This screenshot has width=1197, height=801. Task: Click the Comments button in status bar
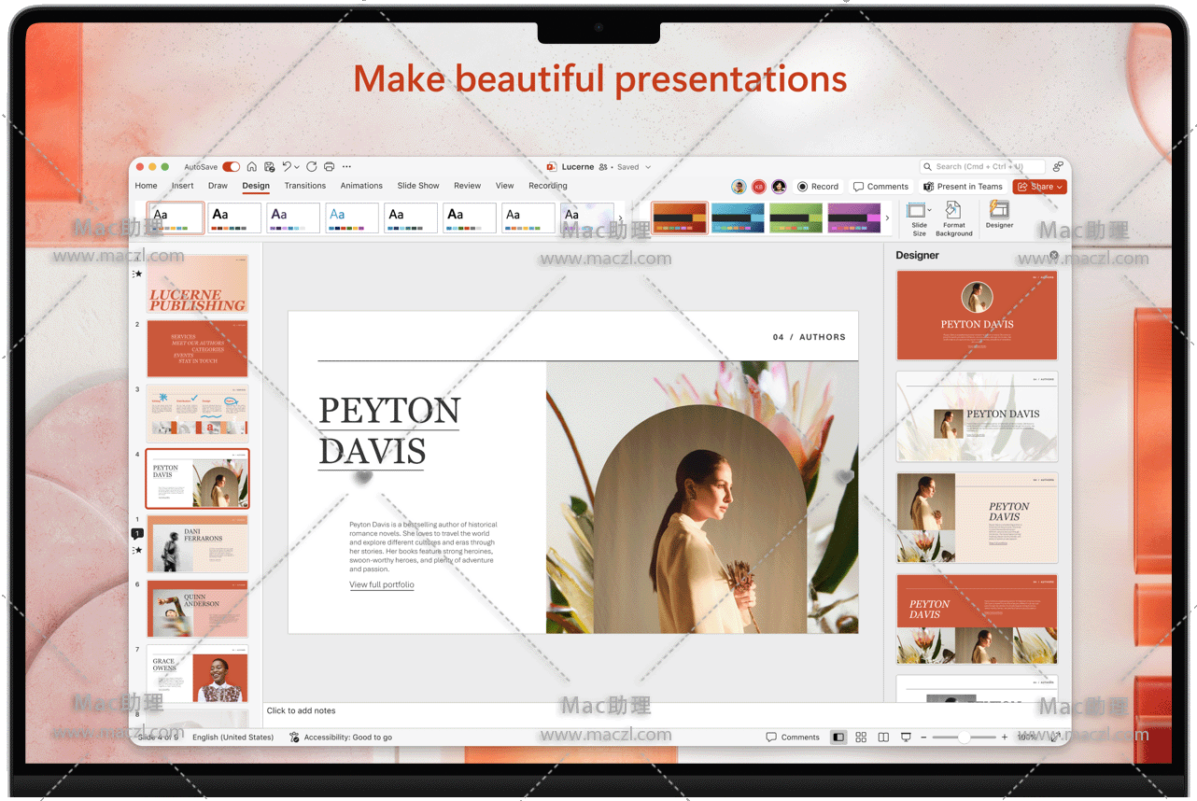coord(793,738)
